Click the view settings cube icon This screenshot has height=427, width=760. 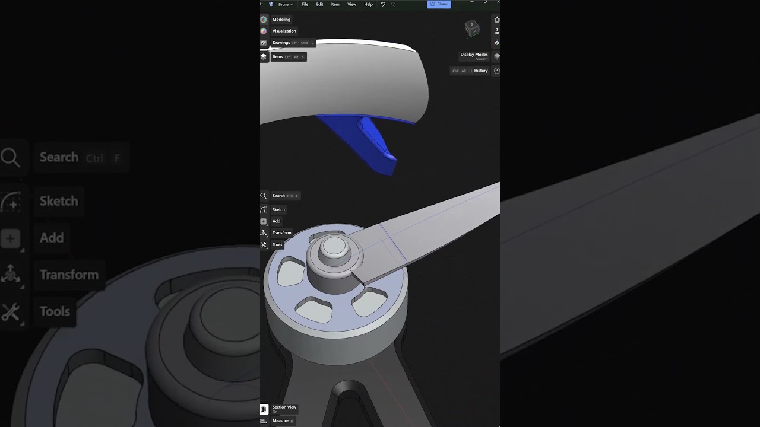496,43
